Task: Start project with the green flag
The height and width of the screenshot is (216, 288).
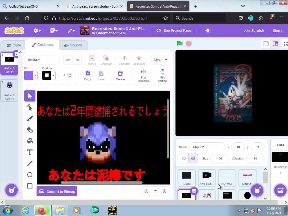Action: coord(179,44)
